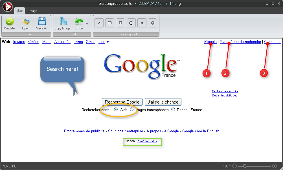
Task: Click the Maps link
Action: 47,42
